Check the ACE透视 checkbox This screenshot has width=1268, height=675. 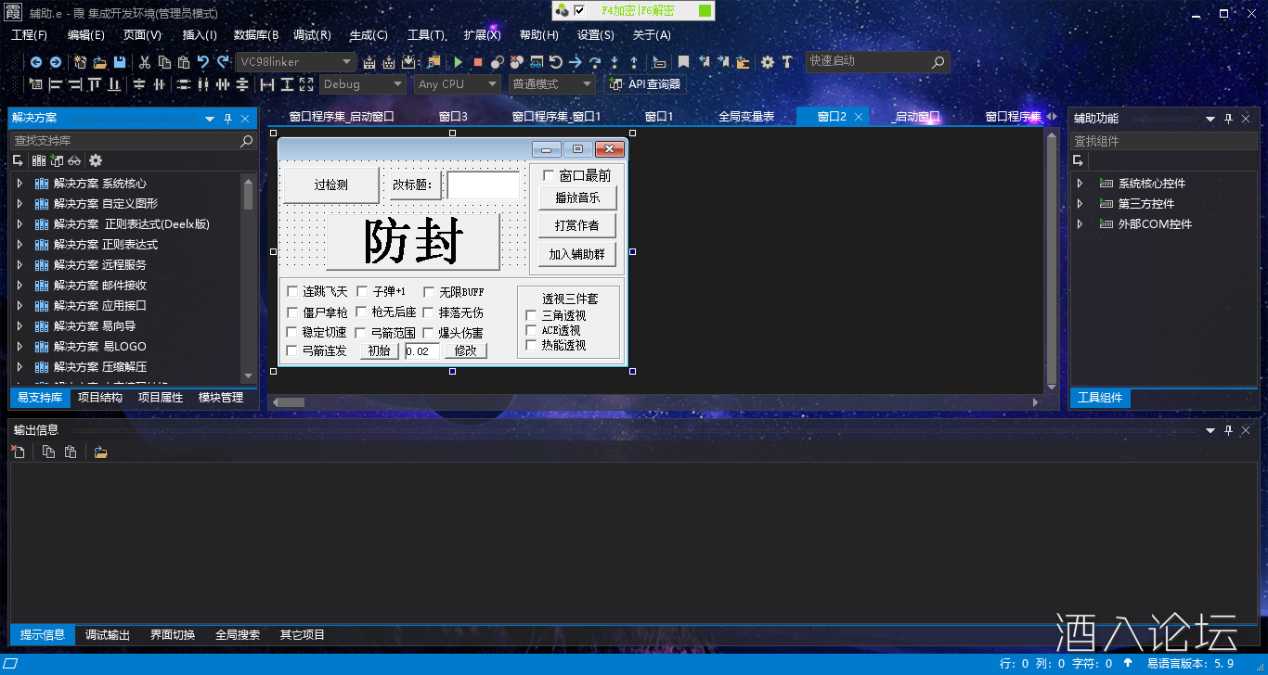[532, 330]
